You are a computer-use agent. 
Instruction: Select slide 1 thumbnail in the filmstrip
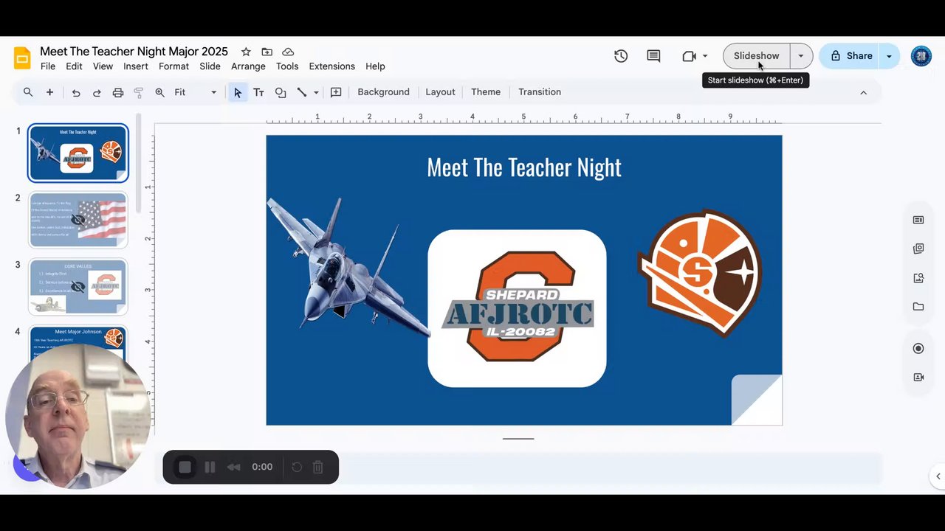(x=78, y=153)
